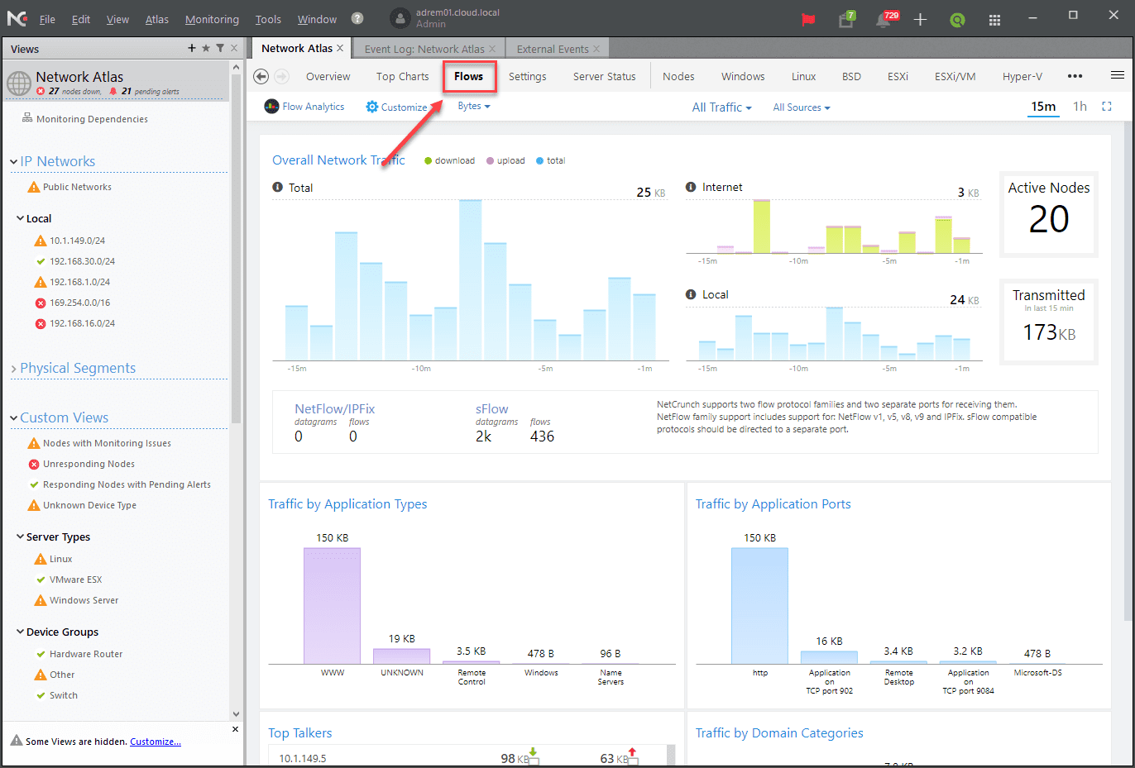Expand the Physical Segments section
The height and width of the screenshot is (768, 1135).
tap(77, 368)
